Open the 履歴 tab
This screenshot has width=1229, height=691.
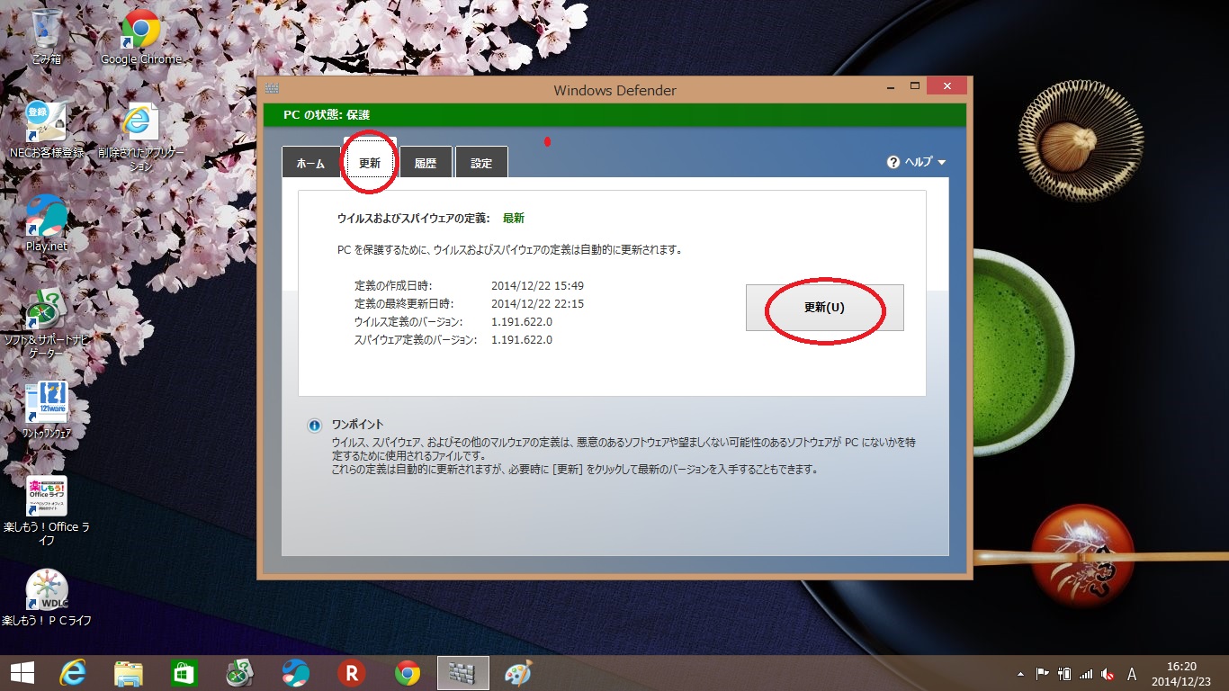(426, 162)
